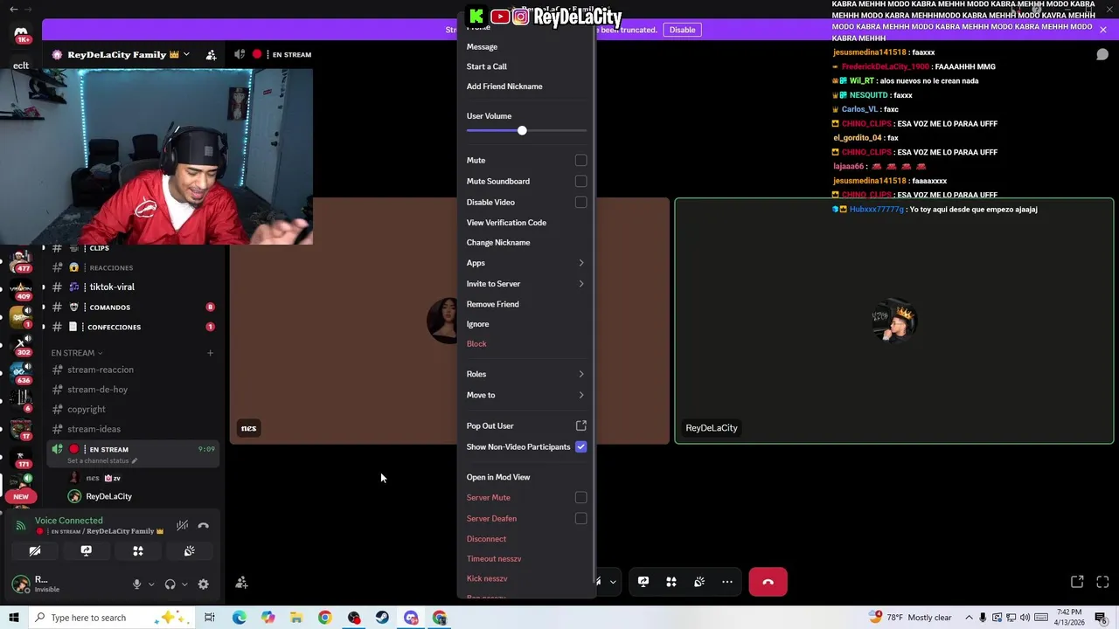The width and height of the screenshot is (1119, 629).
Task: Click invite people icon beside user panel
Action: (242, 583)
